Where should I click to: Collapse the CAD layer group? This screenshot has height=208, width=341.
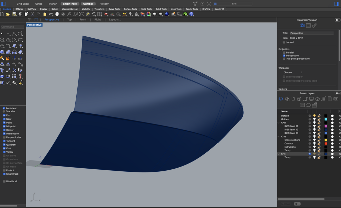click(279, 123)
